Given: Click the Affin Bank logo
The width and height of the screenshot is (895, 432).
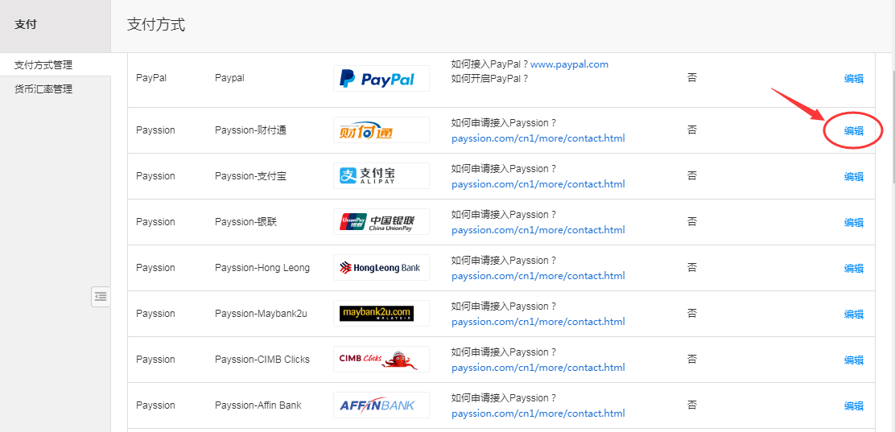Looking at the screenshot, I should [381, 405].
